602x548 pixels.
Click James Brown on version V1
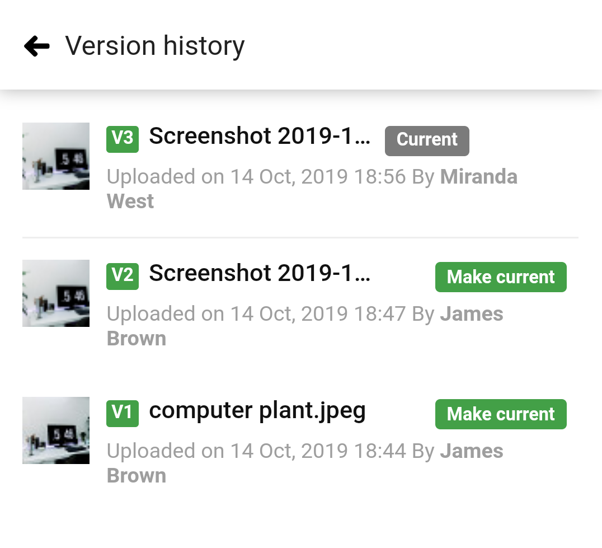472,451
